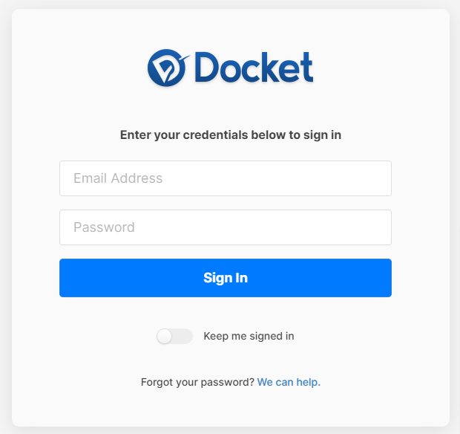Enable staying signed in via the switch
The image size is (460, 434).
174,336
